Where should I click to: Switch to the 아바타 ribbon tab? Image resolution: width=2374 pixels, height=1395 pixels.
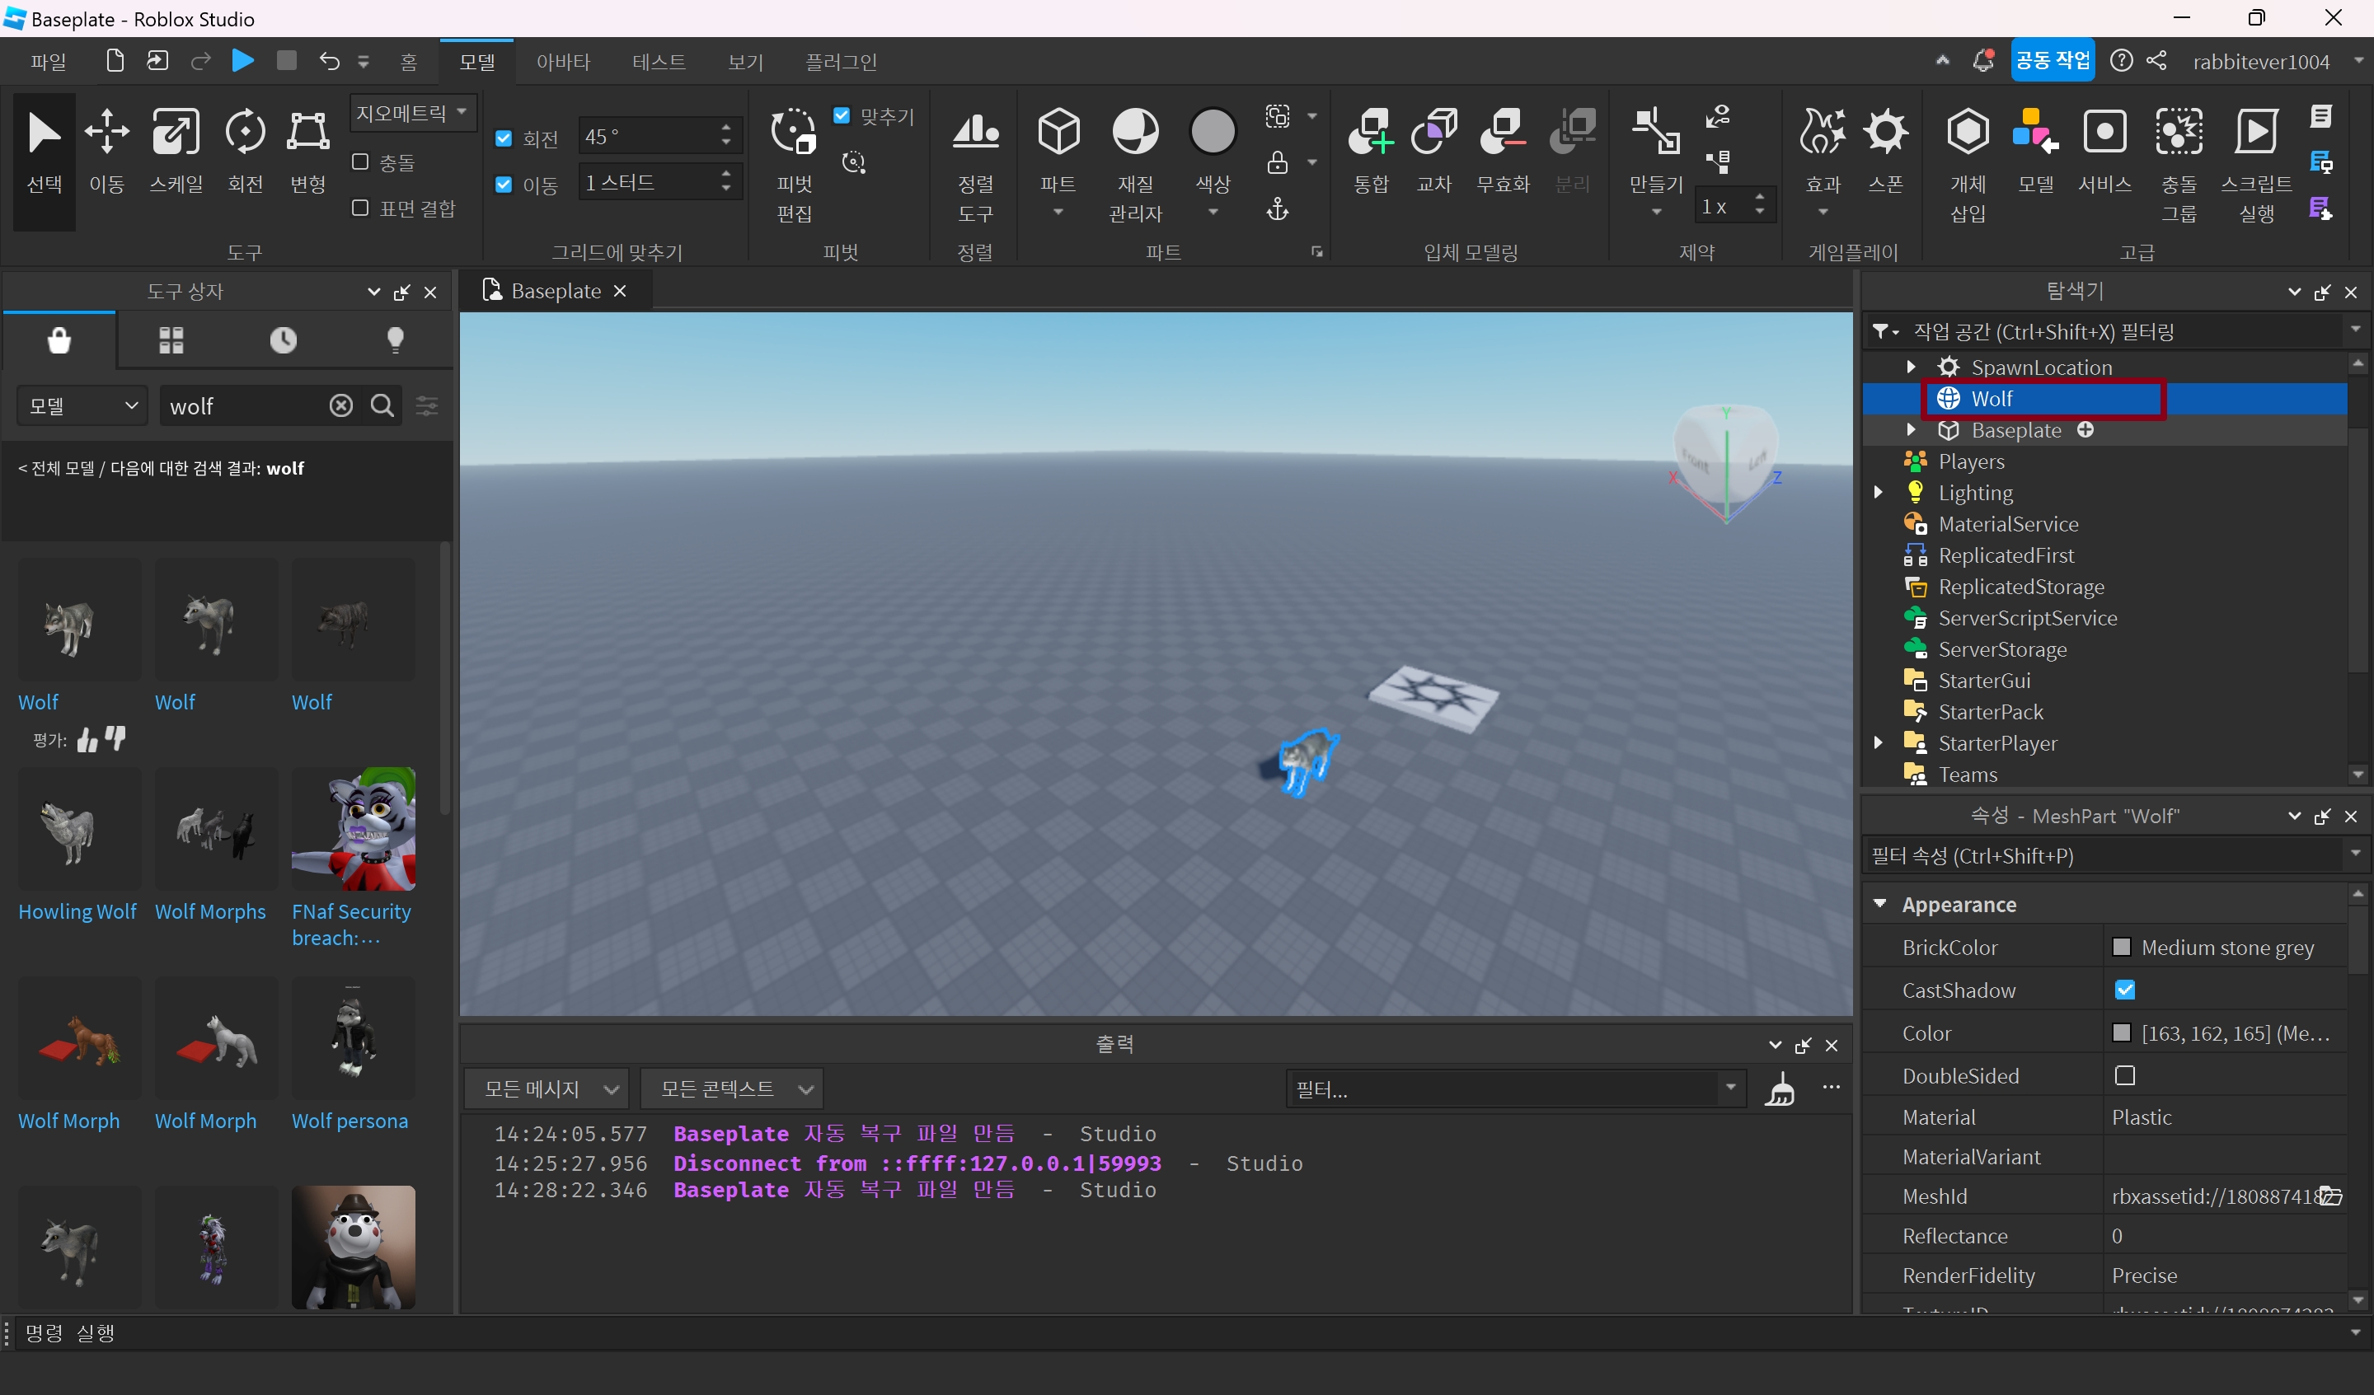pyautogui.click(x=562, y=62)
